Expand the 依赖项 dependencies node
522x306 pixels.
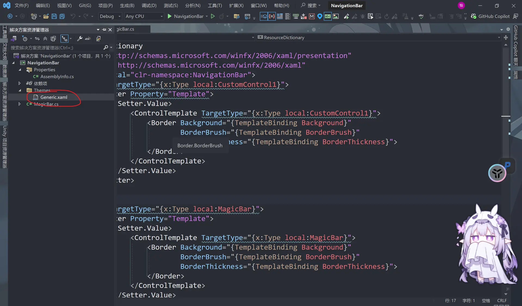pos(20,83)
